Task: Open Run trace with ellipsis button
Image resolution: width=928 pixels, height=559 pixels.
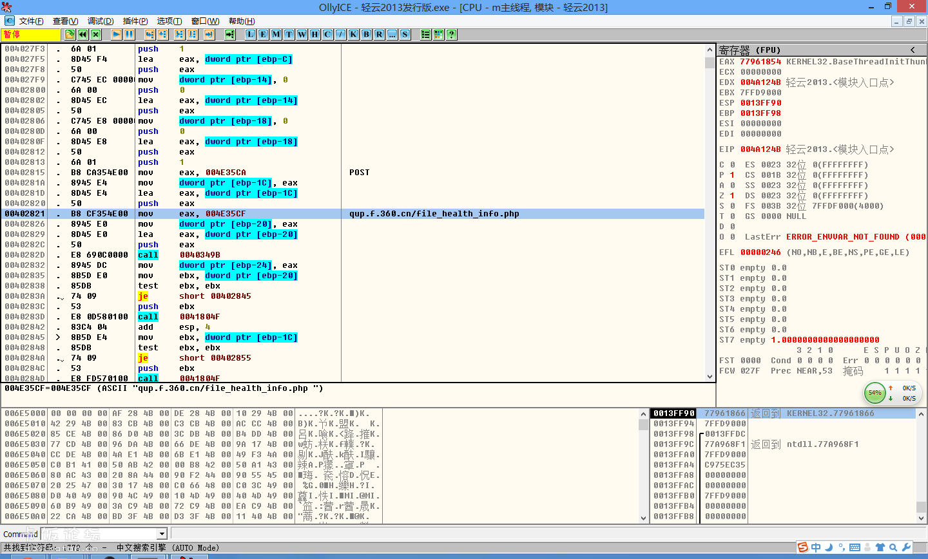Action: 392,34
